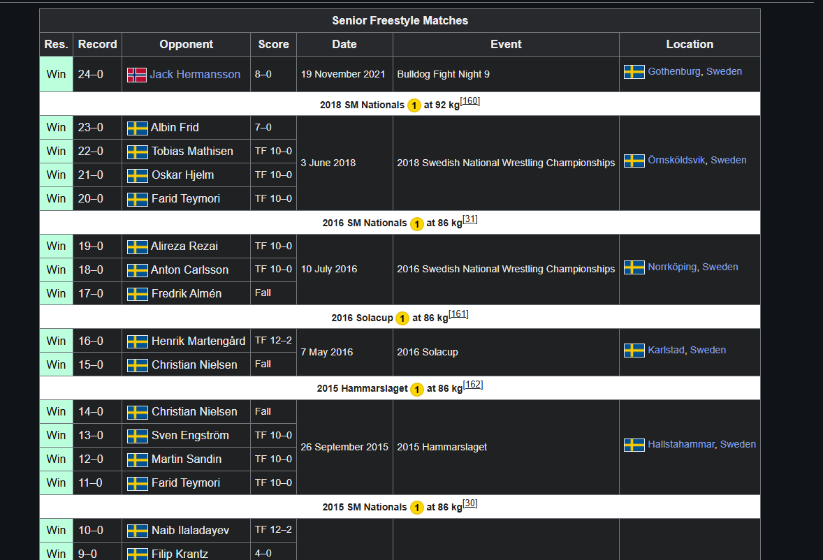Select the 3 June 2018 date cell
The image size is (823, 560).
344,163
